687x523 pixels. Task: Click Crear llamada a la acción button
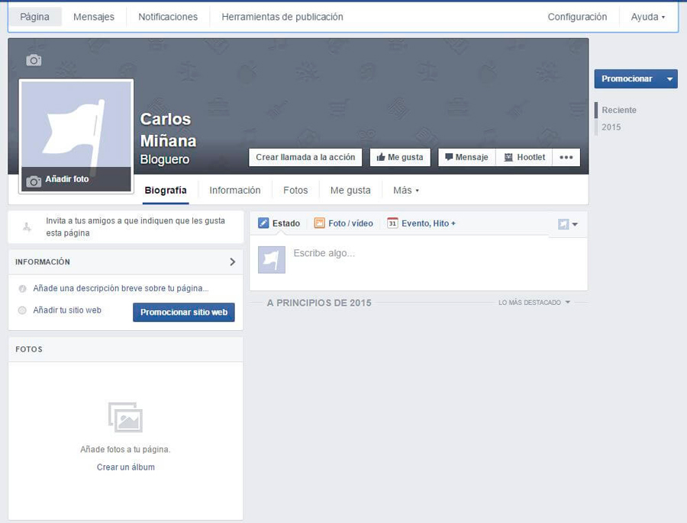click(x=305, y=157)
